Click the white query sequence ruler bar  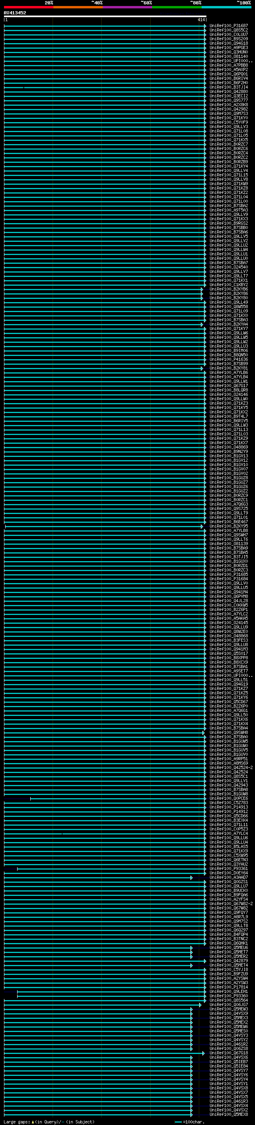coord(105,17)
